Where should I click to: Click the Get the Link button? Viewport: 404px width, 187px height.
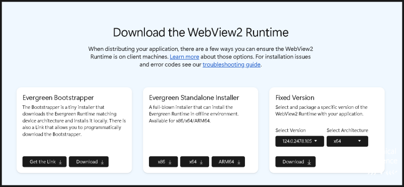(44, 162)
